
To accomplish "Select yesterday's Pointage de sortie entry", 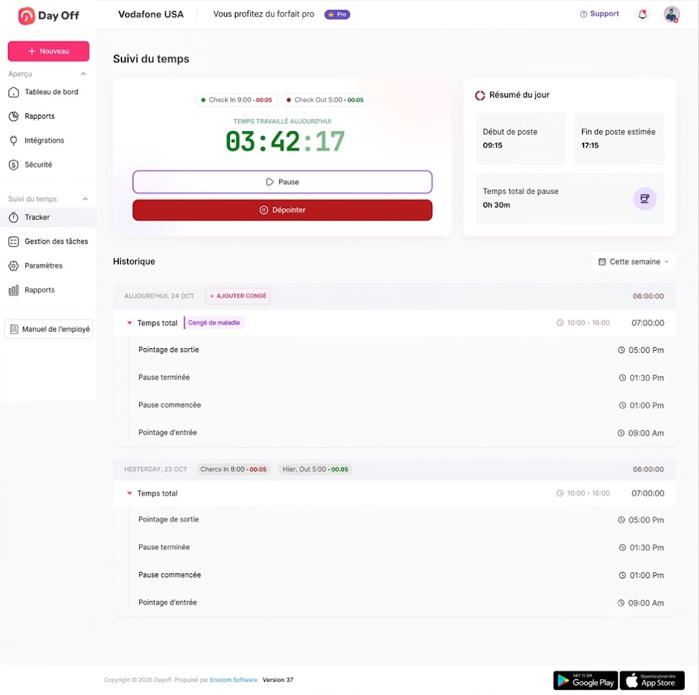I will [394, 520].
